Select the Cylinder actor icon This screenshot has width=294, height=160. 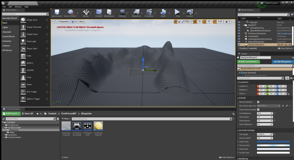[23, 70]
